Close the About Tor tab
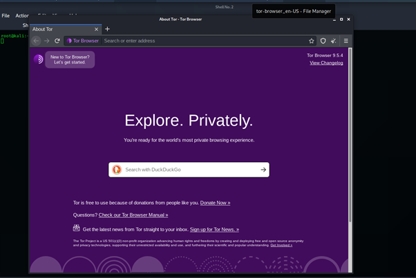 pyautogui.click(x=96, y=29)
